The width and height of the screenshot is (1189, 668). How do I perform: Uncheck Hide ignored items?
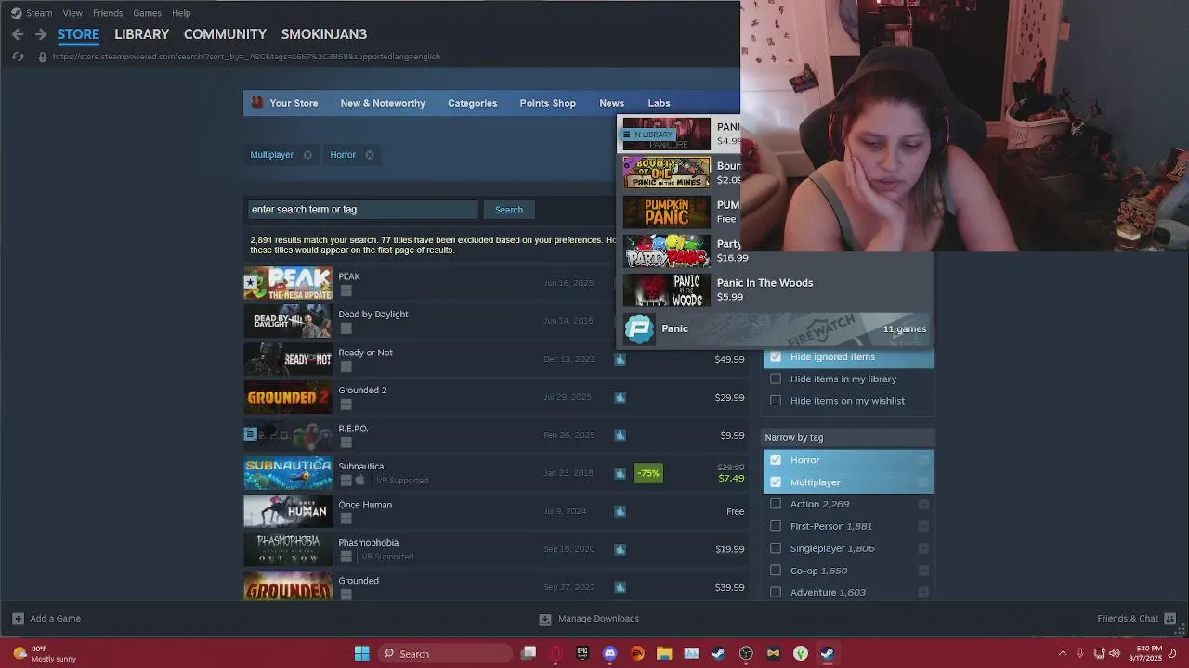[x=776, y=357]
